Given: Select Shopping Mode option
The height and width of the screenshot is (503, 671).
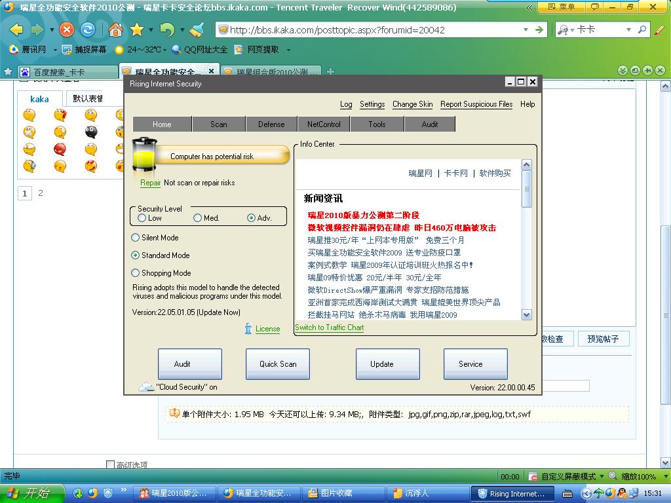Looking at the screenshot, I should (135, 272).
